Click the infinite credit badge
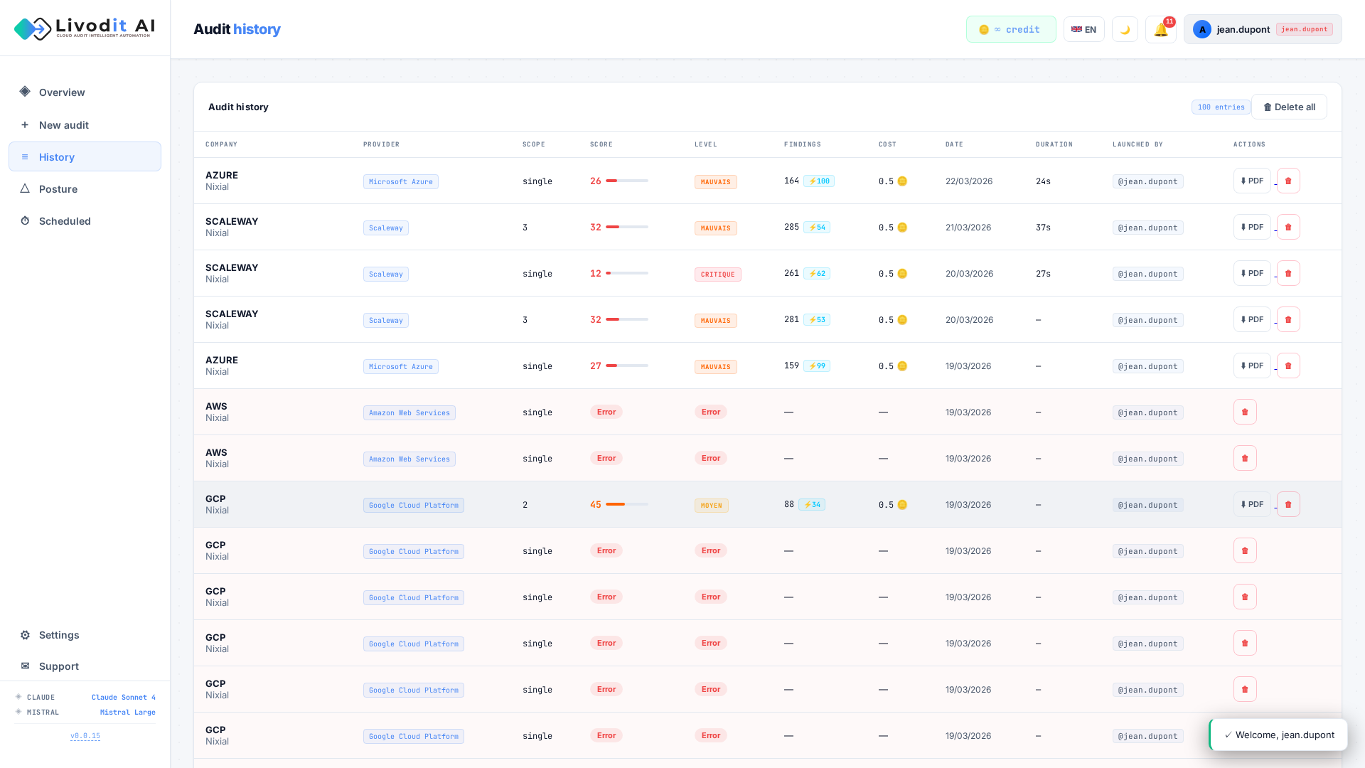The image size is (1365, 768). (1010, 30)
